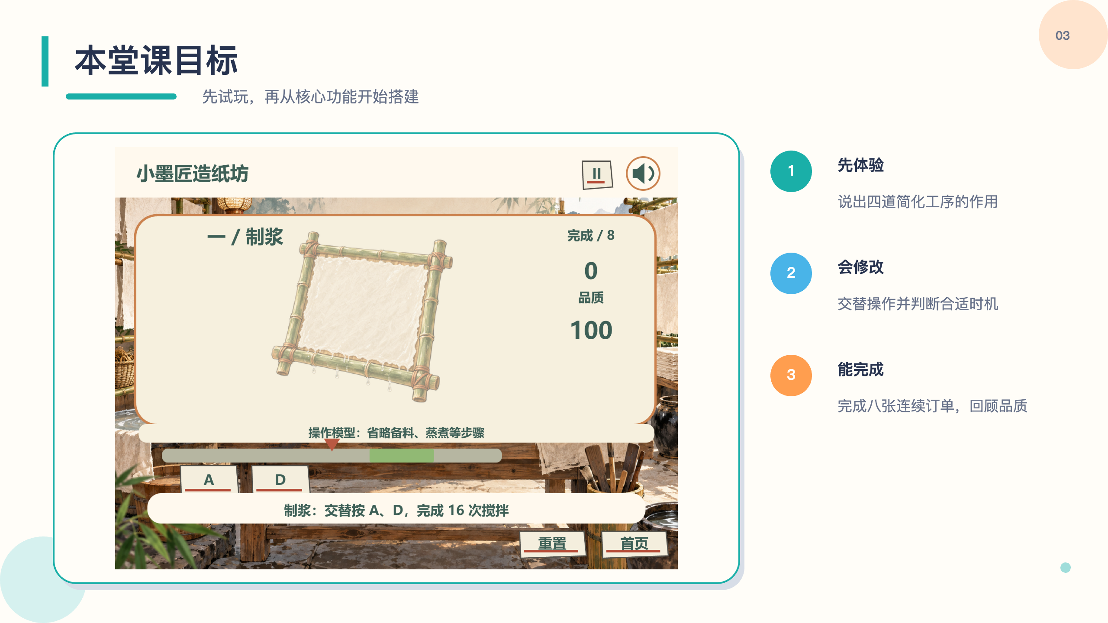Click the page number 03

(x=1063, y=35)
